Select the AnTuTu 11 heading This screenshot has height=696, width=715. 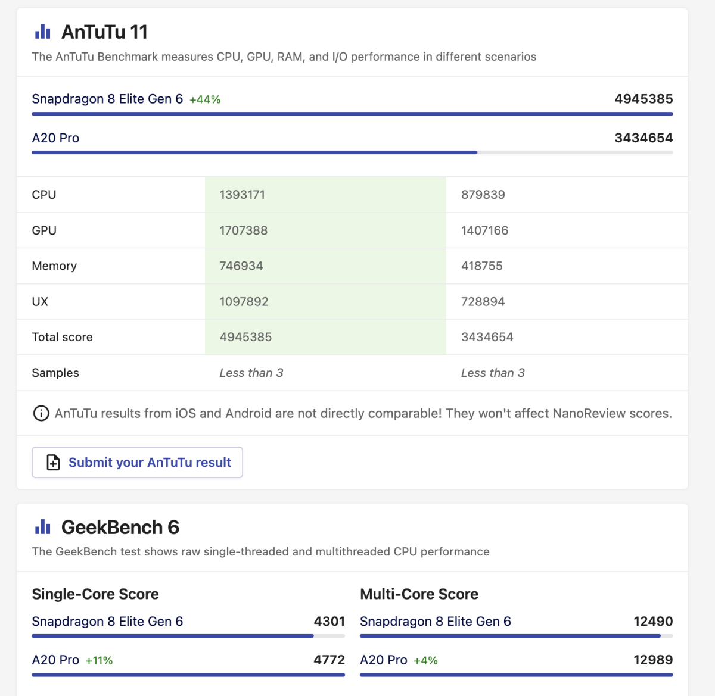104,32
